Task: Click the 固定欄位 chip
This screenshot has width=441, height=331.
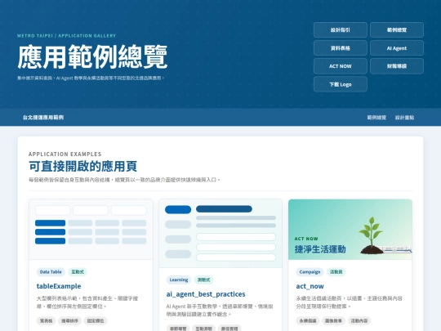Action: tap(96, 320)
